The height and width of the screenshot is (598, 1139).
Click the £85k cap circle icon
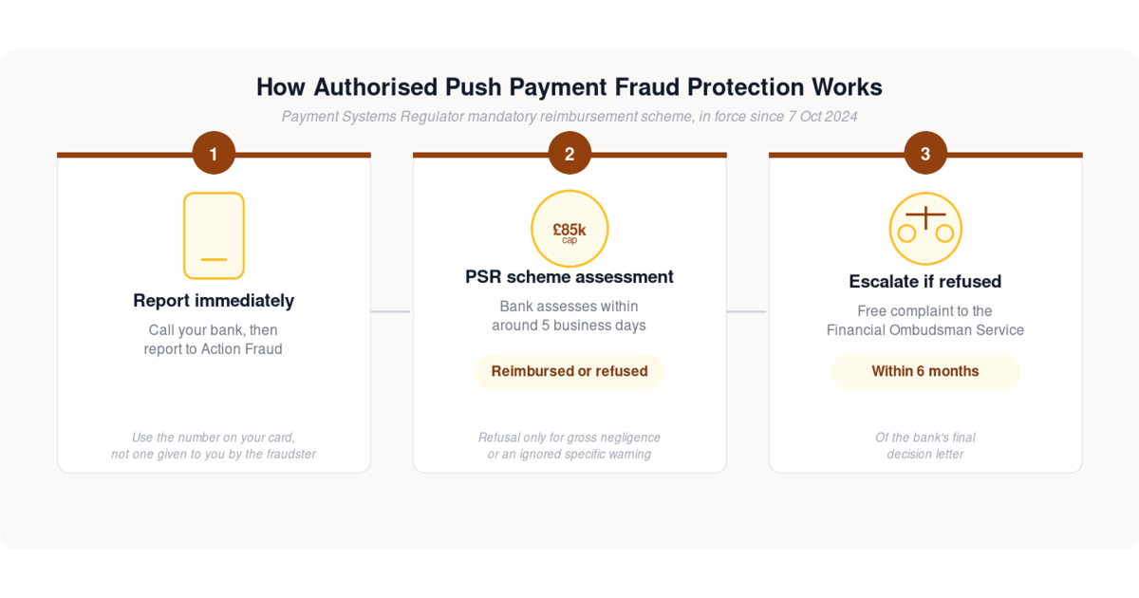point(569,229)
